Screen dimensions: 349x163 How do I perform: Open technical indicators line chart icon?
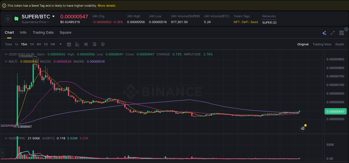tap(77, 44)
